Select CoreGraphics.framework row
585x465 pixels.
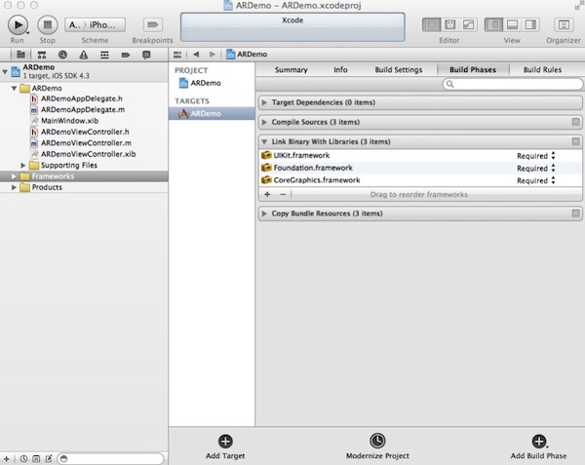[420, 180]
